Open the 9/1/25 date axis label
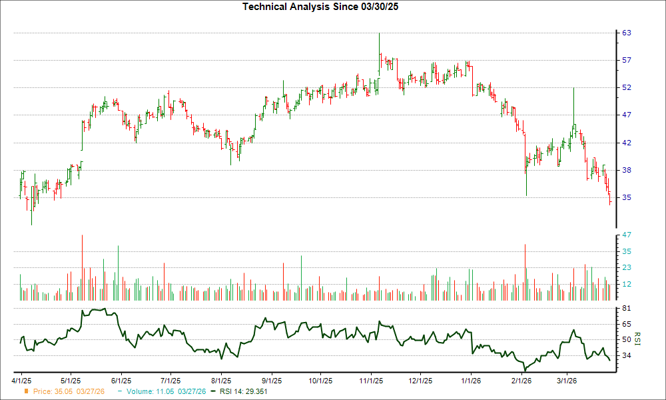Viewport: 666px width, 400px height. point(273,379)
